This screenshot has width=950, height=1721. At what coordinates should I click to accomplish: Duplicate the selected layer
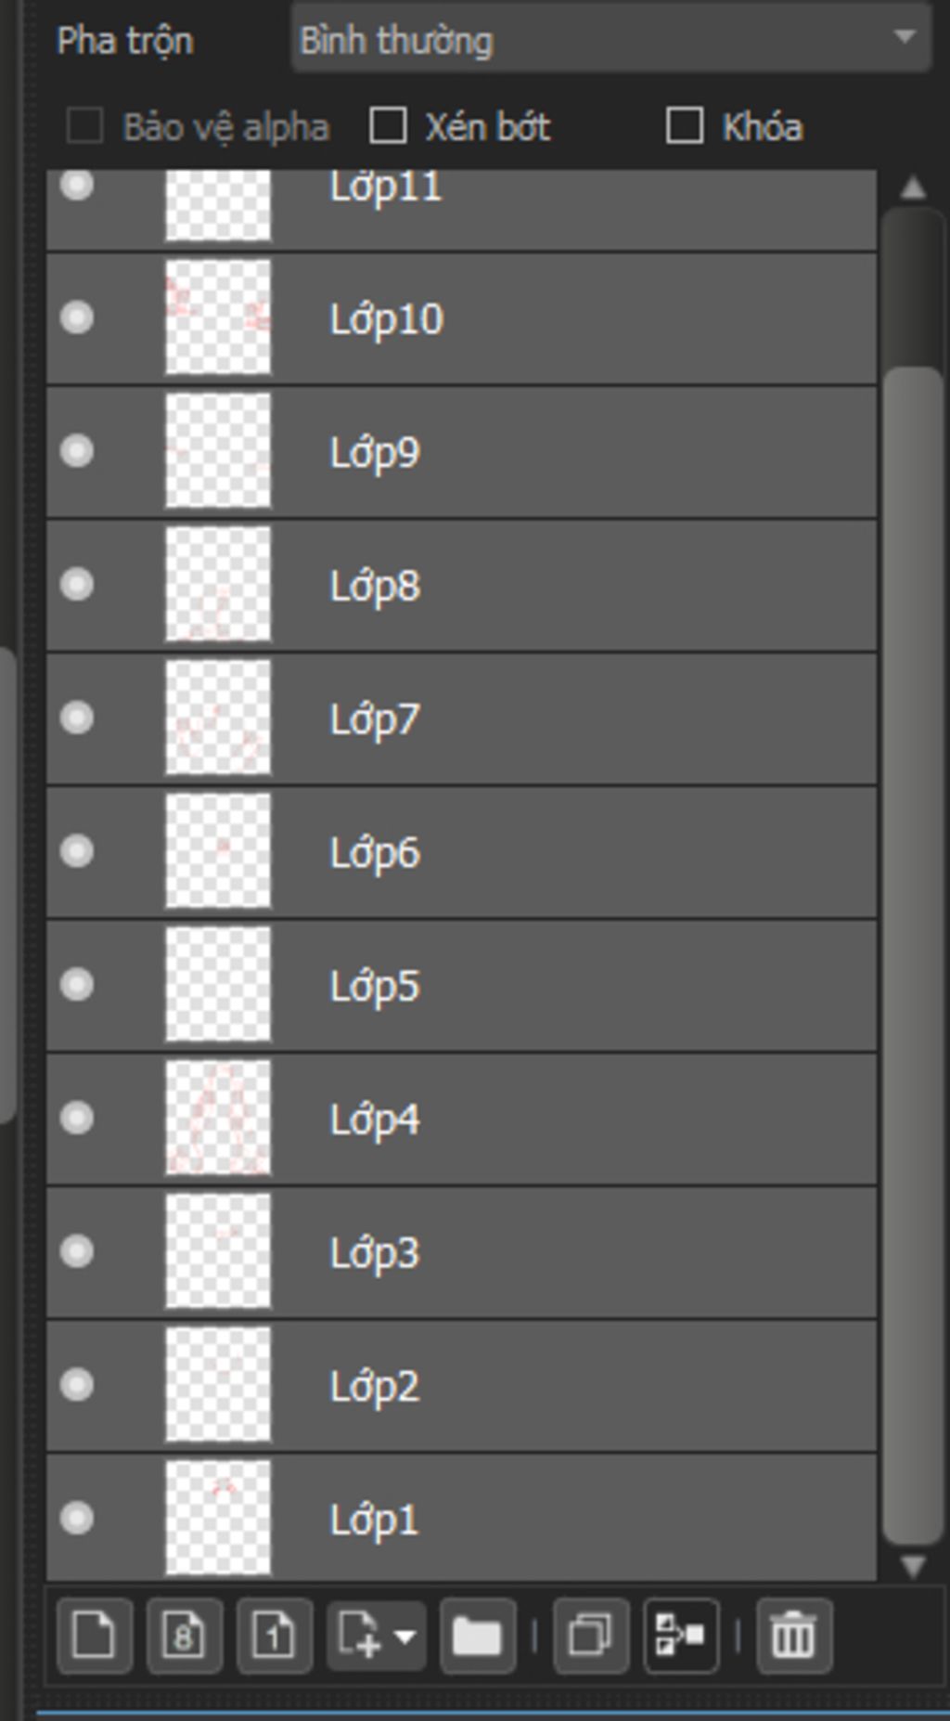(x=590, y=1636)
